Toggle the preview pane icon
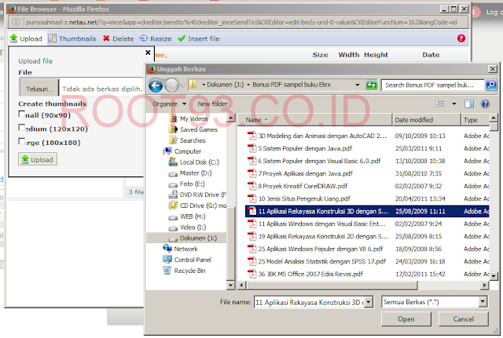This screenshot has height=338, width=503. tap(469, 104)
